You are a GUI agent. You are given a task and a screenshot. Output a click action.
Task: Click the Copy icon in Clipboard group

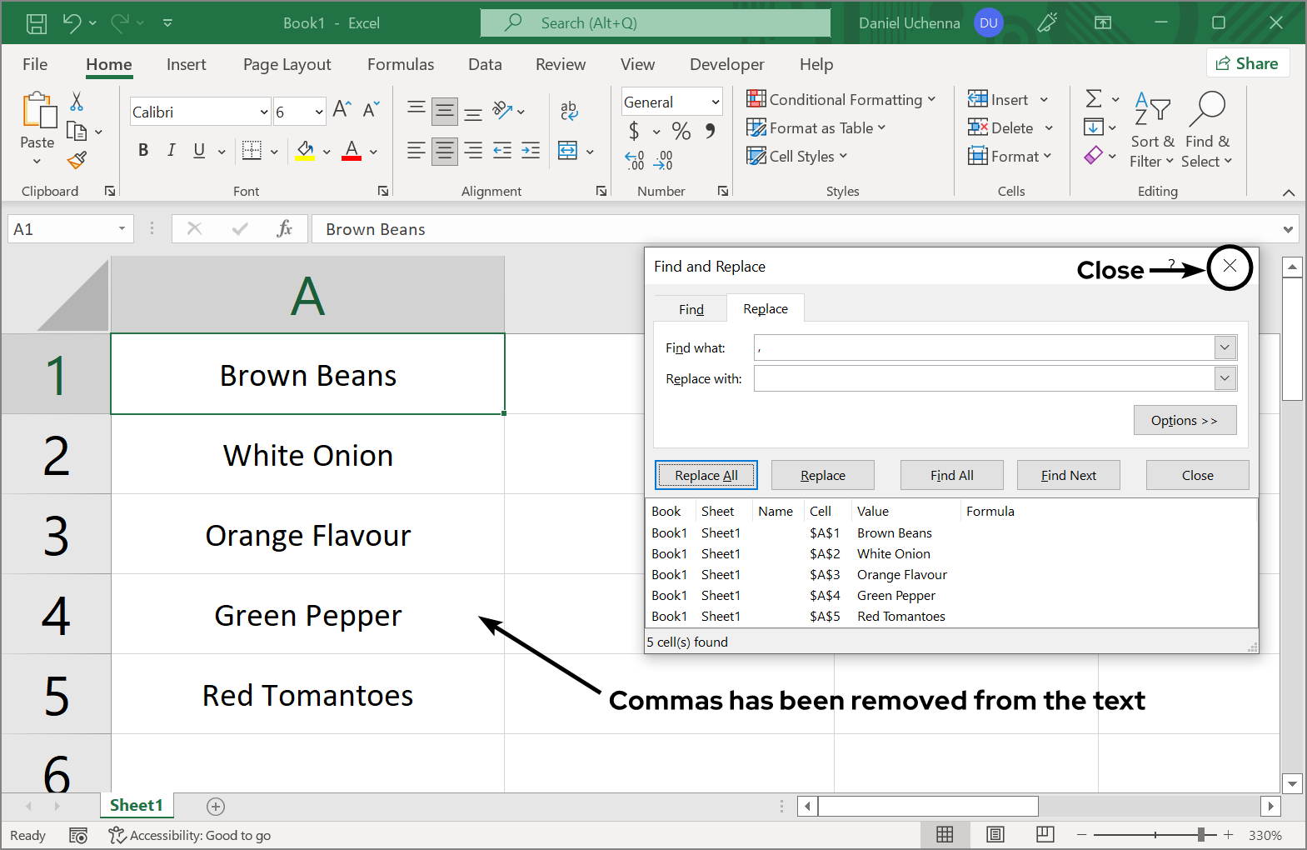click(77, 131)
